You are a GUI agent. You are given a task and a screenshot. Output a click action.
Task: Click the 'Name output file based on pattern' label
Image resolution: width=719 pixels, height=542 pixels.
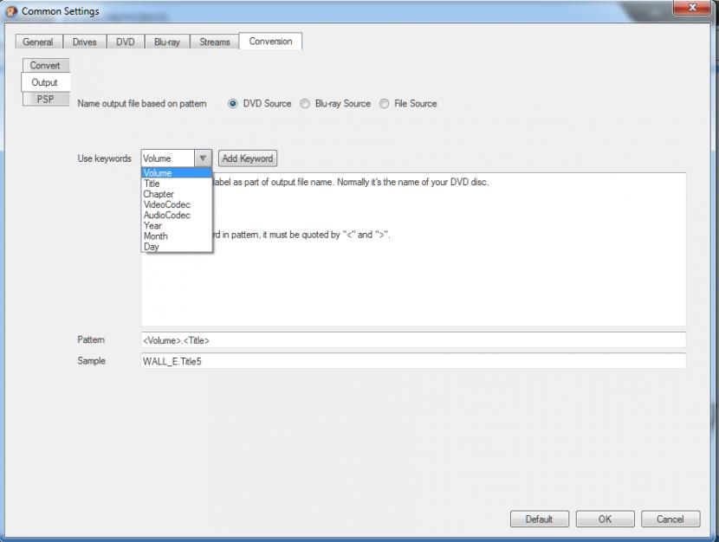click(x=142, y=104)
